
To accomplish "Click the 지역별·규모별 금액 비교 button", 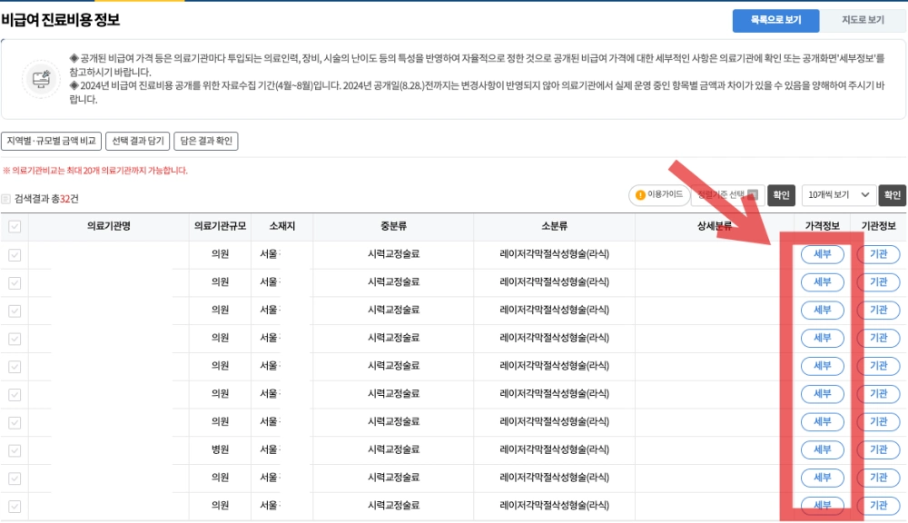I will [52, 141].
